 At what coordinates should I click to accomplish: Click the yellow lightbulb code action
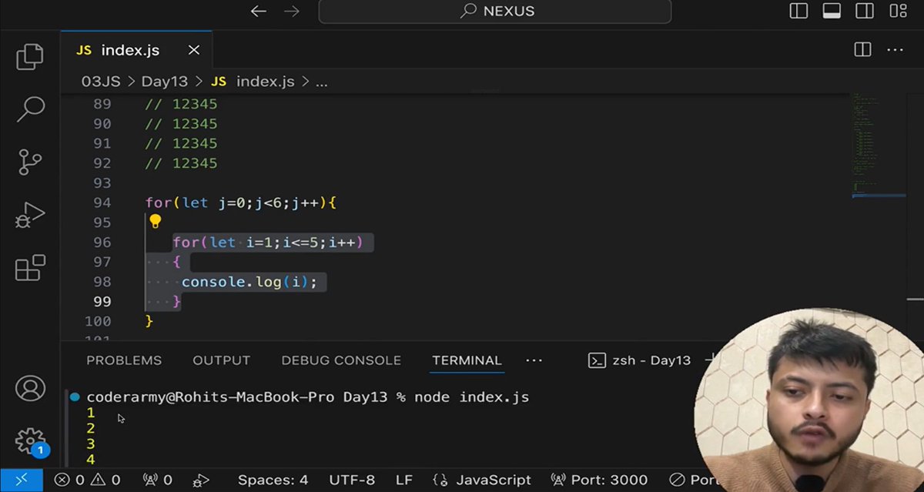click(155, 222)
